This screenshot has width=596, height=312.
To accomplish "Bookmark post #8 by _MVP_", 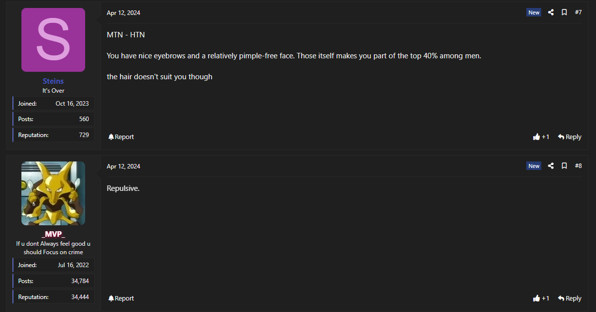I will pos(564,166).
